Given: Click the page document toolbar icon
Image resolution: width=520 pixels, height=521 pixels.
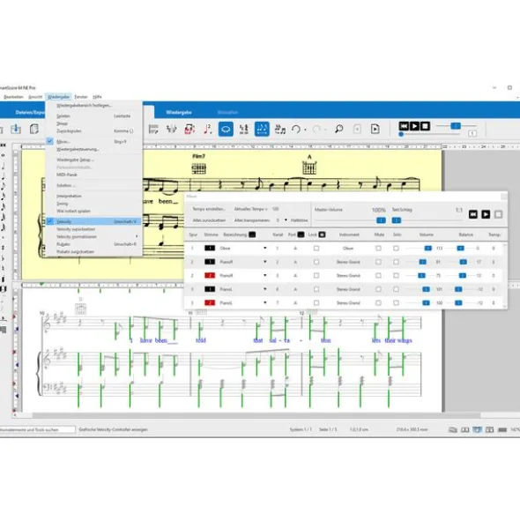Looking at the screenshot, I should point(34,129).
